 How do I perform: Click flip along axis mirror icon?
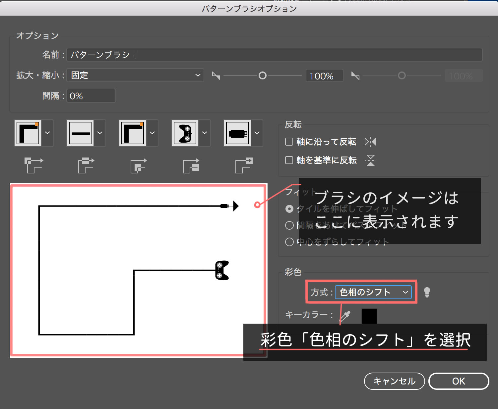[x=370, y=142]
